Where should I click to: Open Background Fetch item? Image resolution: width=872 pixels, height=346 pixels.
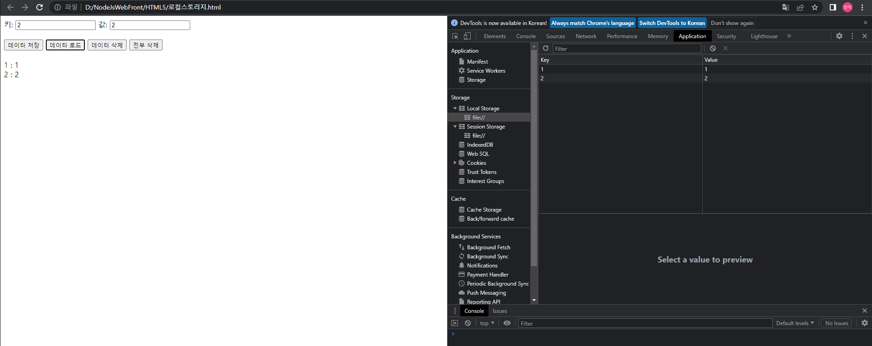[488, 247]
